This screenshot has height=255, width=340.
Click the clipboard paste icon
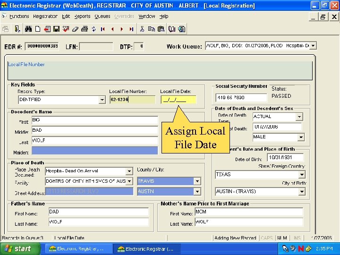161,29
